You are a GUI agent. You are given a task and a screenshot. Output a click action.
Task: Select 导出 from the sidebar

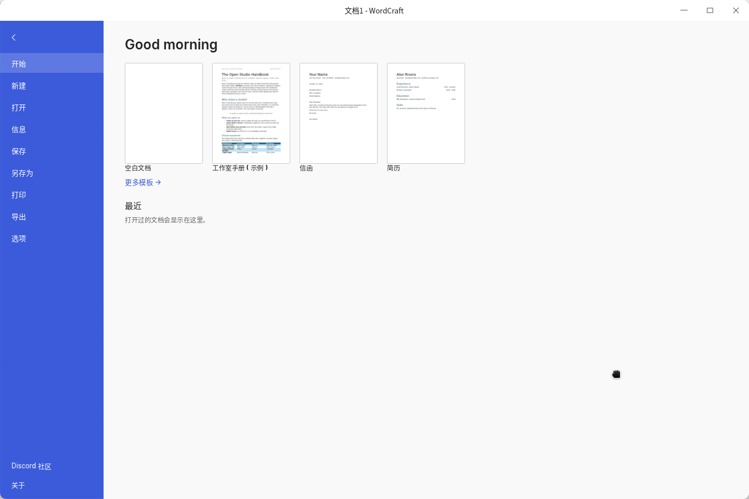pyautogui.click(x=52, y=217)
